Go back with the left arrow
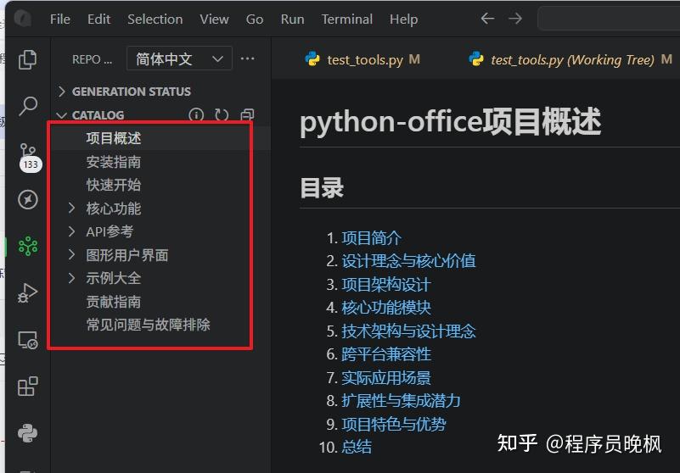 click(487, 19)
